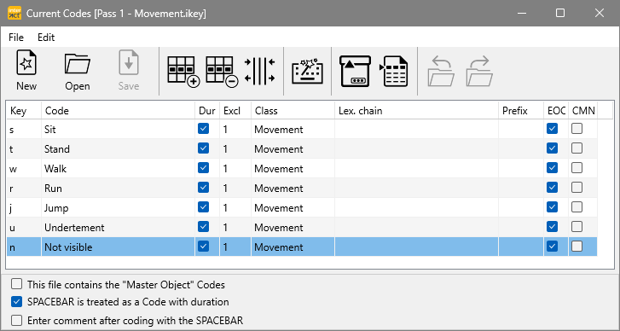The image size is (620, 331).
Task: Toggle EOC checkbox in Run row
Action: [552, 188]
